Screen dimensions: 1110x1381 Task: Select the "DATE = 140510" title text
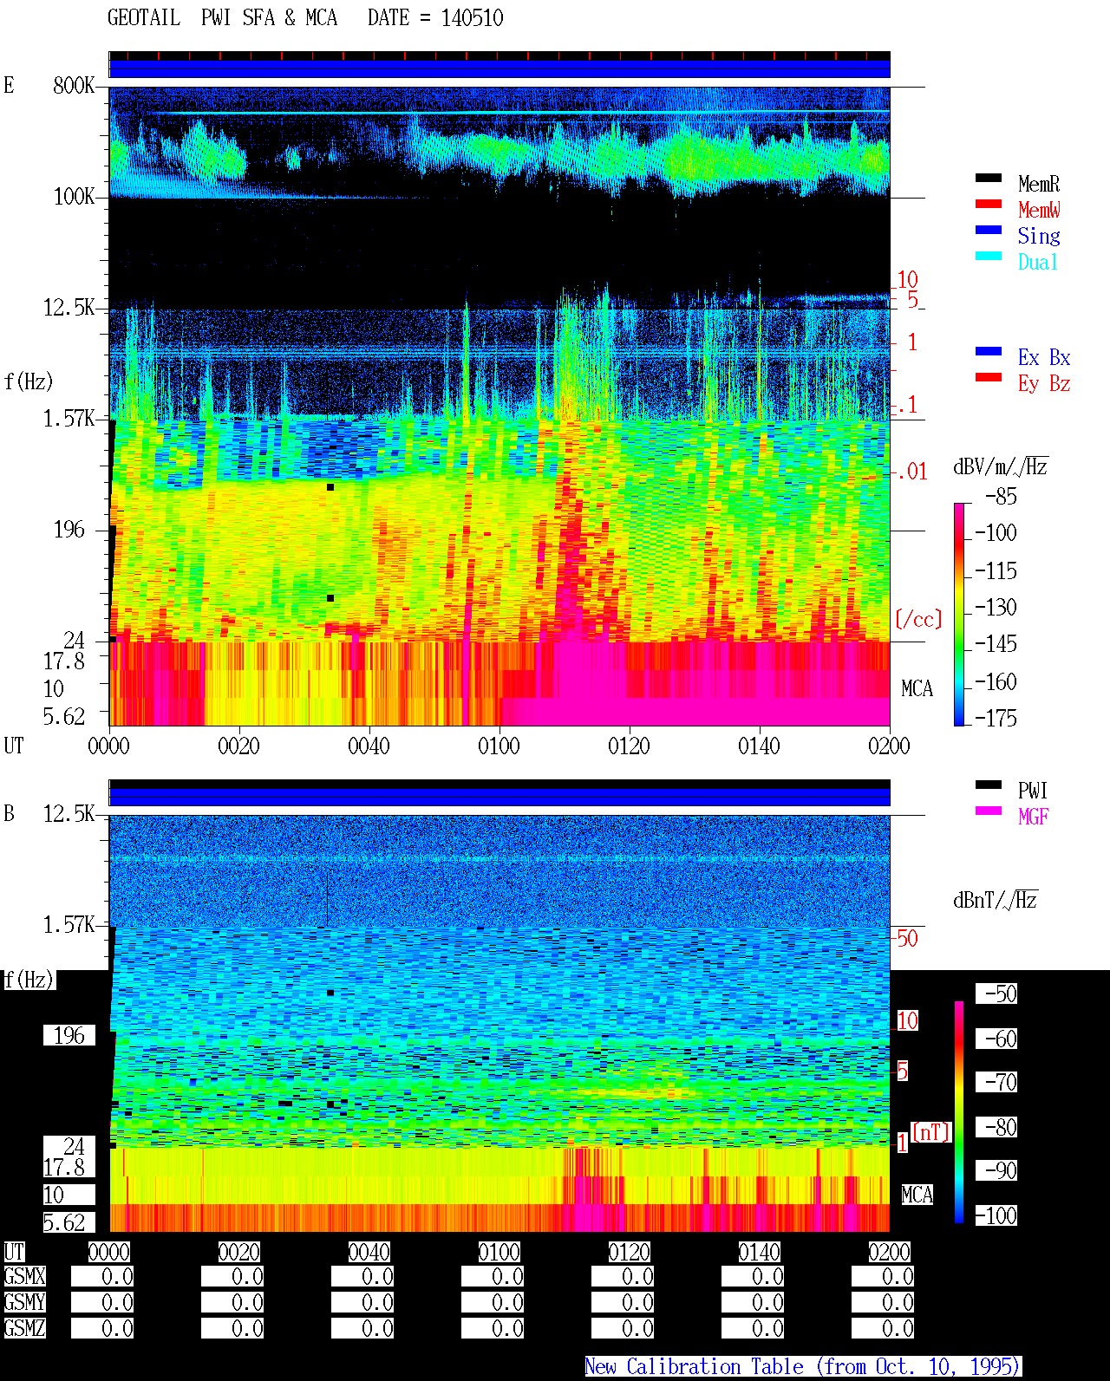click(x=435, y=18)
